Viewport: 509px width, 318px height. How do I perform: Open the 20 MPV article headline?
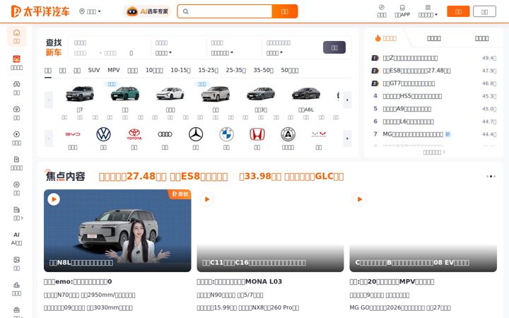point(392,282)
